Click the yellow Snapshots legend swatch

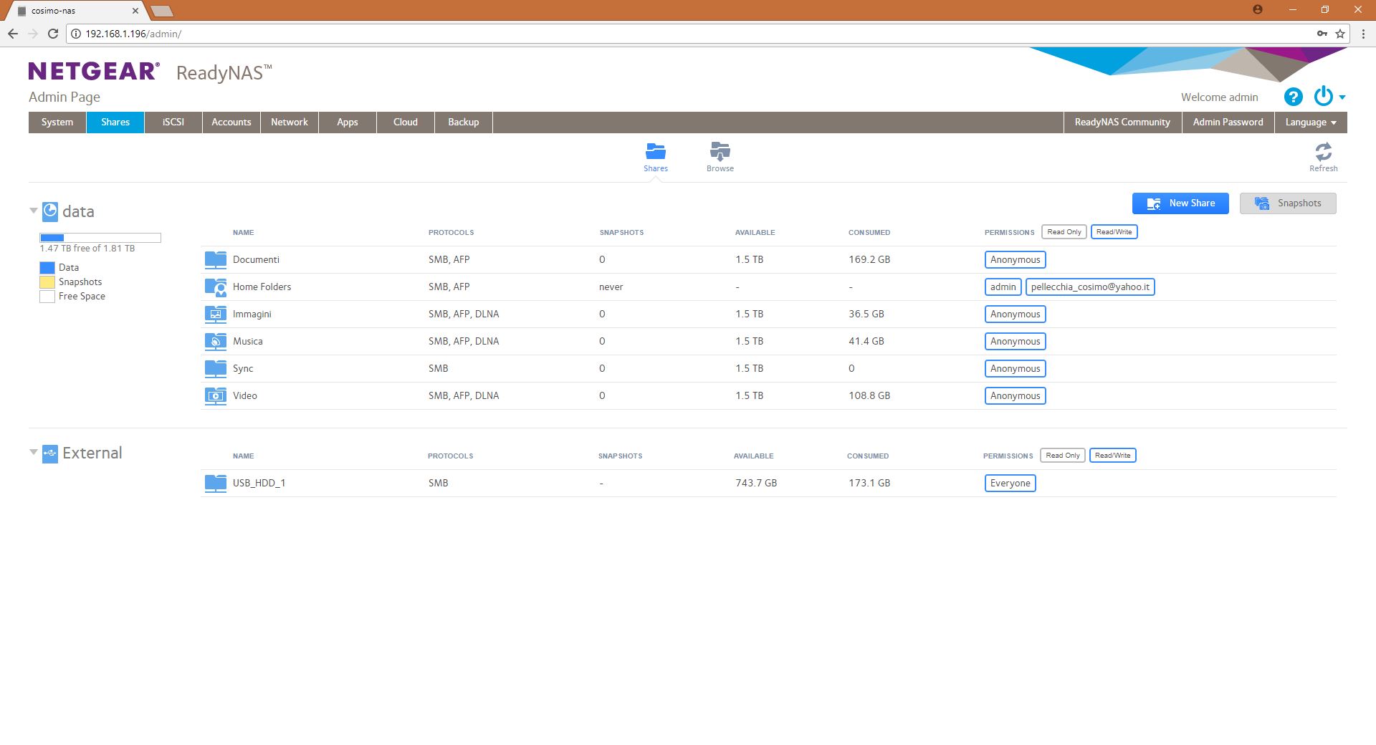[x=47, y=282]
